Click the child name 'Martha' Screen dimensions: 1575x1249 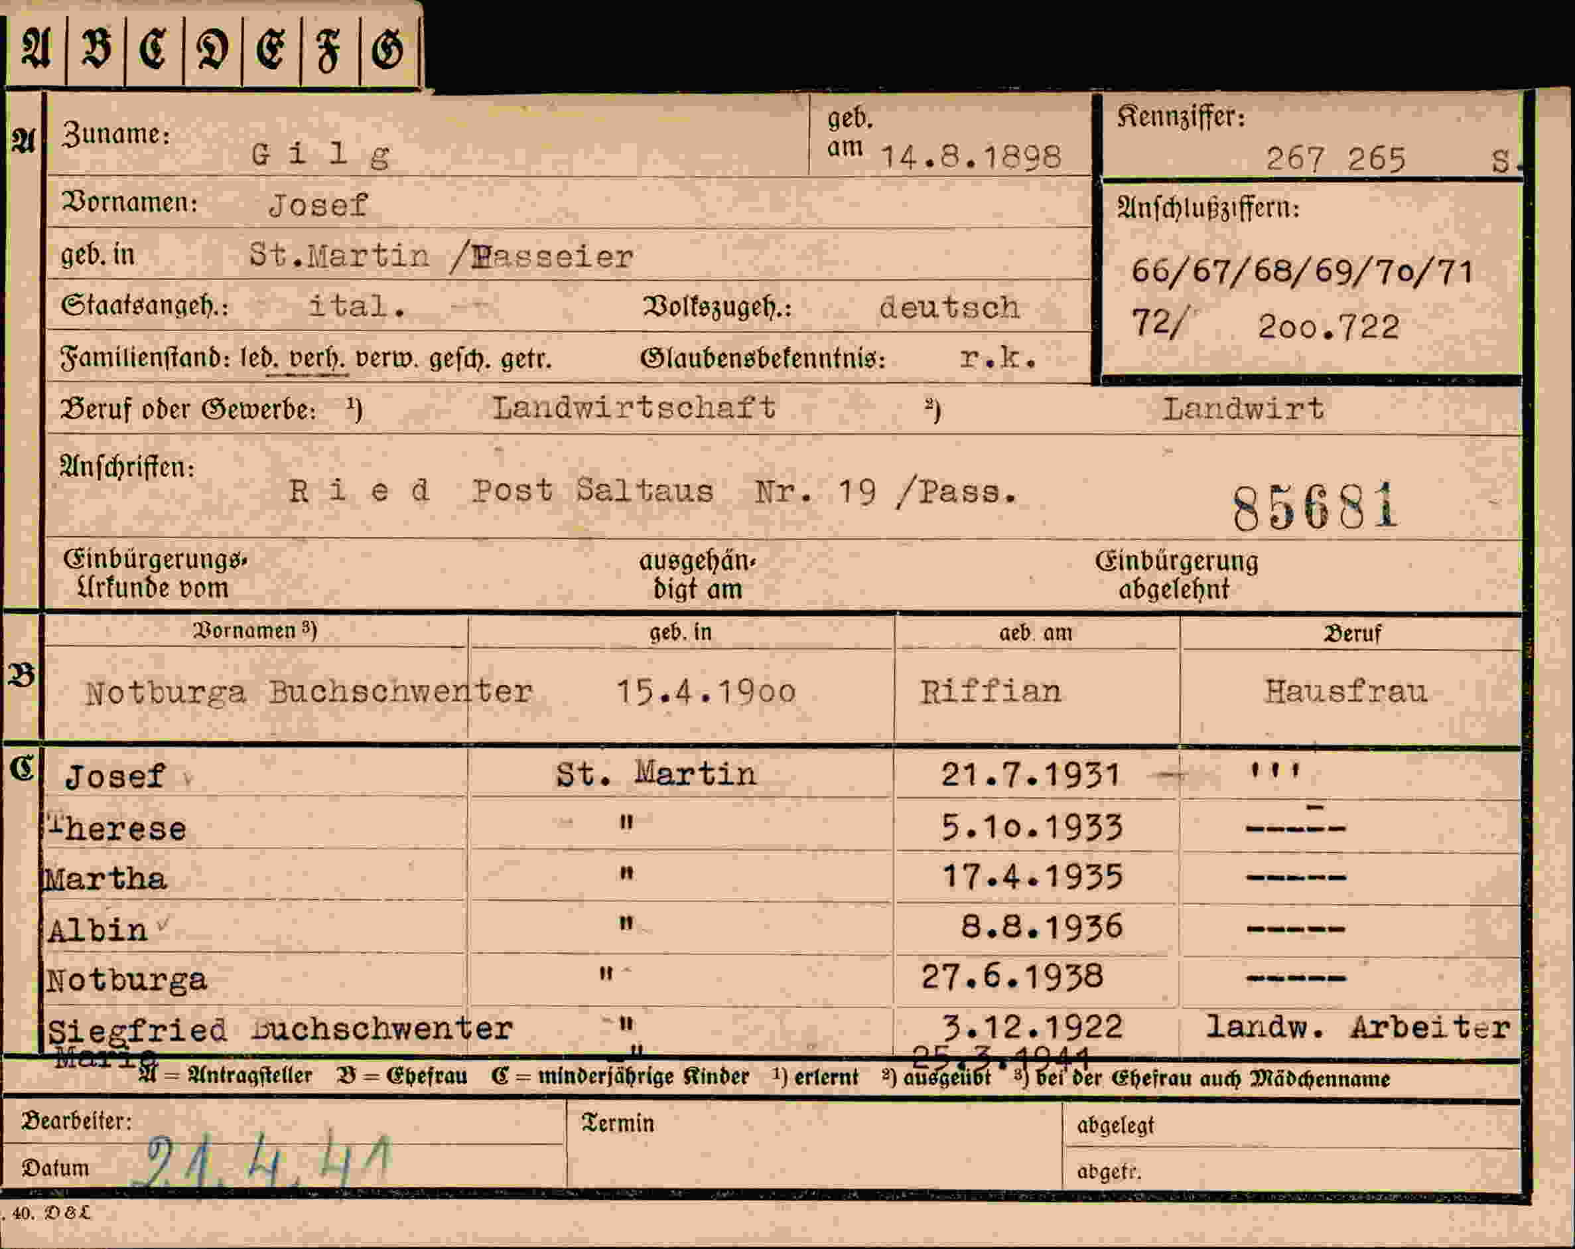pos(105,879)
